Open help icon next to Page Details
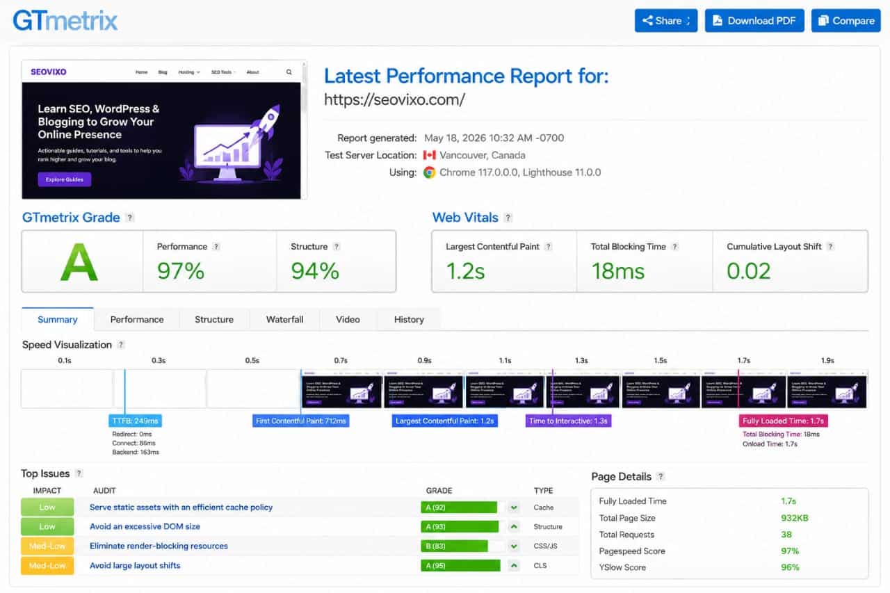The image size is (890, 593). pyautogui.click(x=661, y=477)
